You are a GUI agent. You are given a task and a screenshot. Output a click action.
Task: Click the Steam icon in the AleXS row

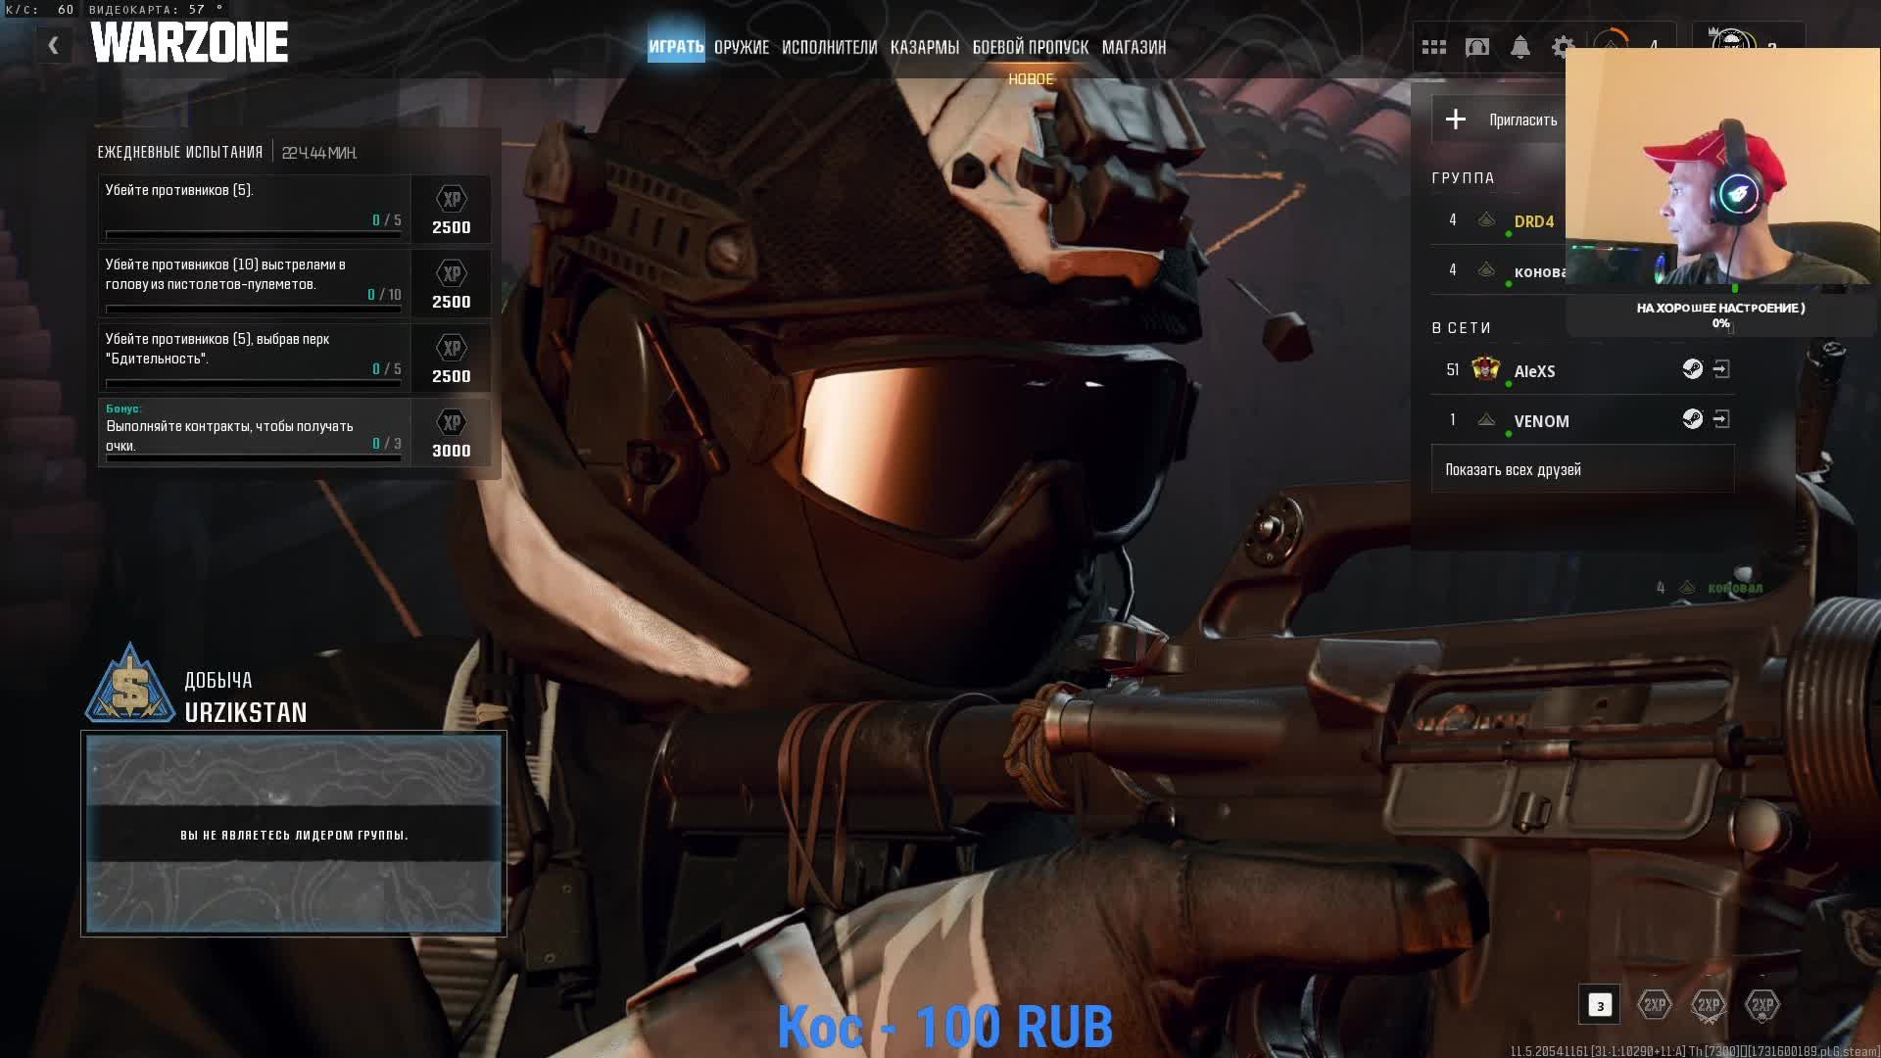click(1692, 369)
